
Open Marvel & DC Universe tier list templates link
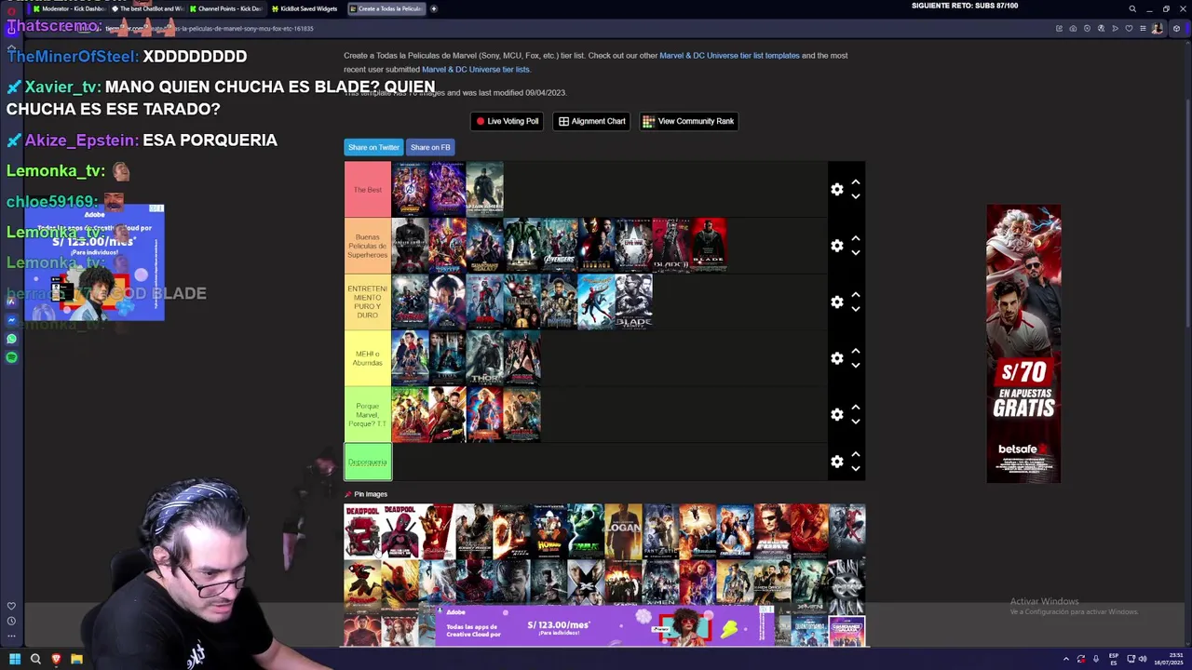coord(729,56)
